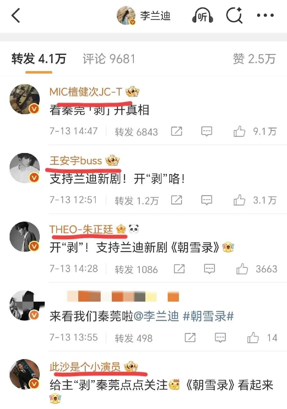
Task: Like THEO-朱正廷's repost with 3663 likes
Action: coord(242,269)
